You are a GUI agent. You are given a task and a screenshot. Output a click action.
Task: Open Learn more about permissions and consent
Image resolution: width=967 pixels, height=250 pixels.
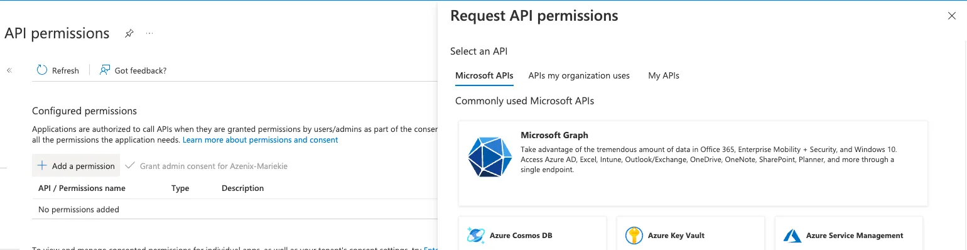[x=261, y=139]
